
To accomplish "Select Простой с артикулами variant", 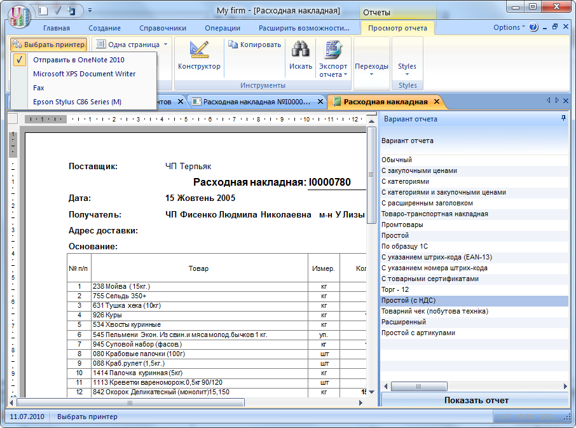I will [x=474, y=333].
